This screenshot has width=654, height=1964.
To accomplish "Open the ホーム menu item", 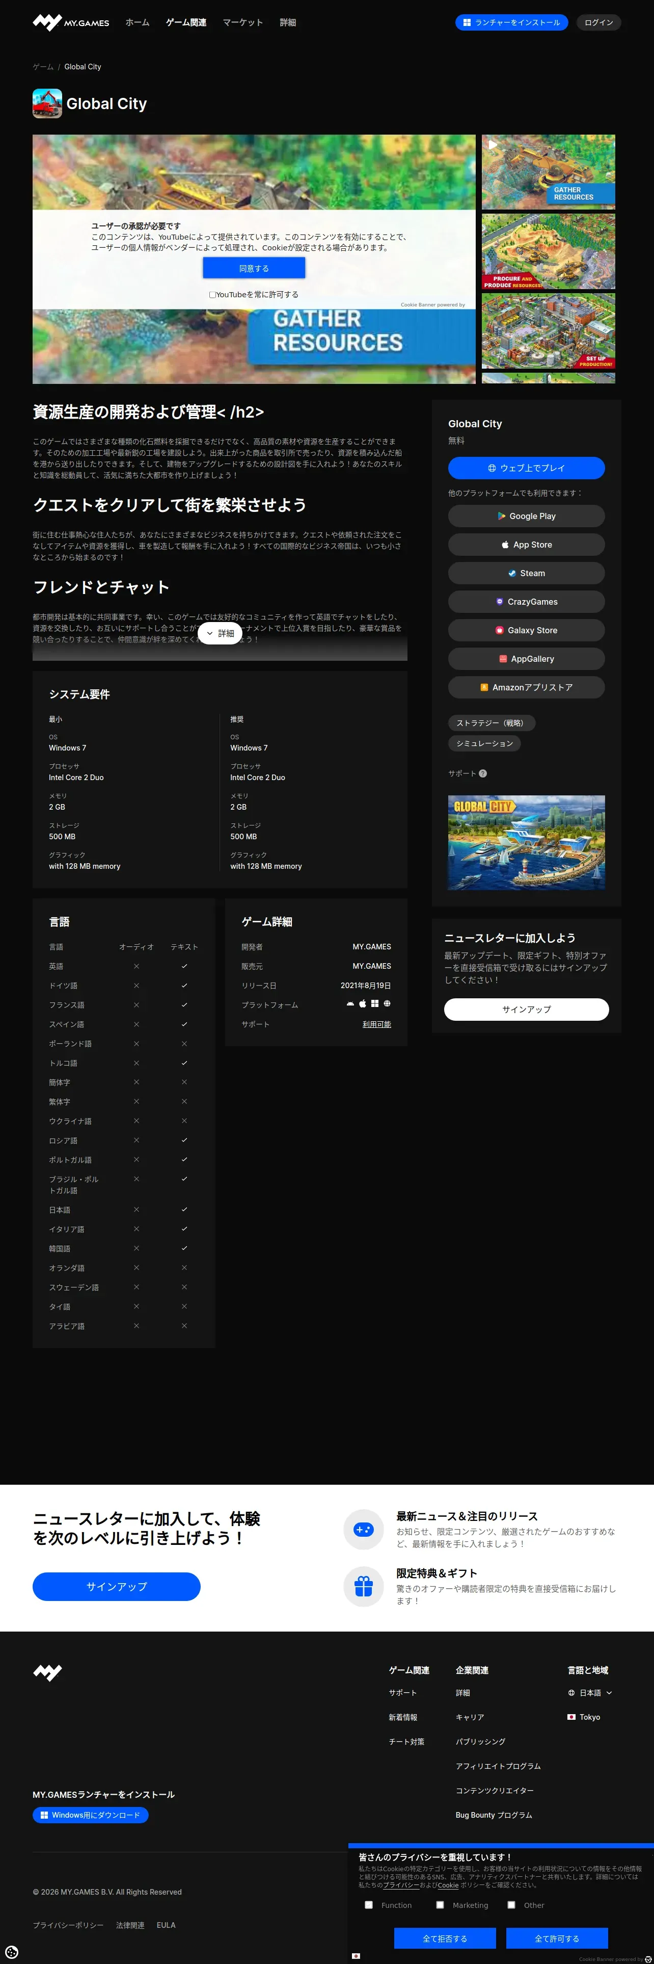I will pos(138,23).
